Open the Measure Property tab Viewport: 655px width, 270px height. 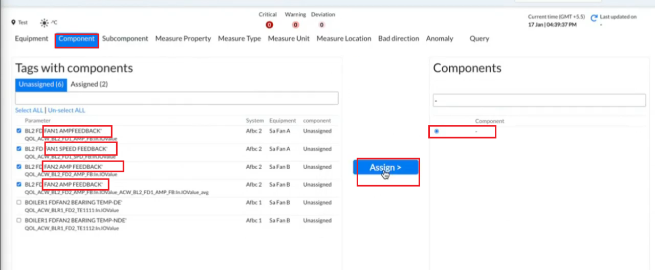coord(183,38)
